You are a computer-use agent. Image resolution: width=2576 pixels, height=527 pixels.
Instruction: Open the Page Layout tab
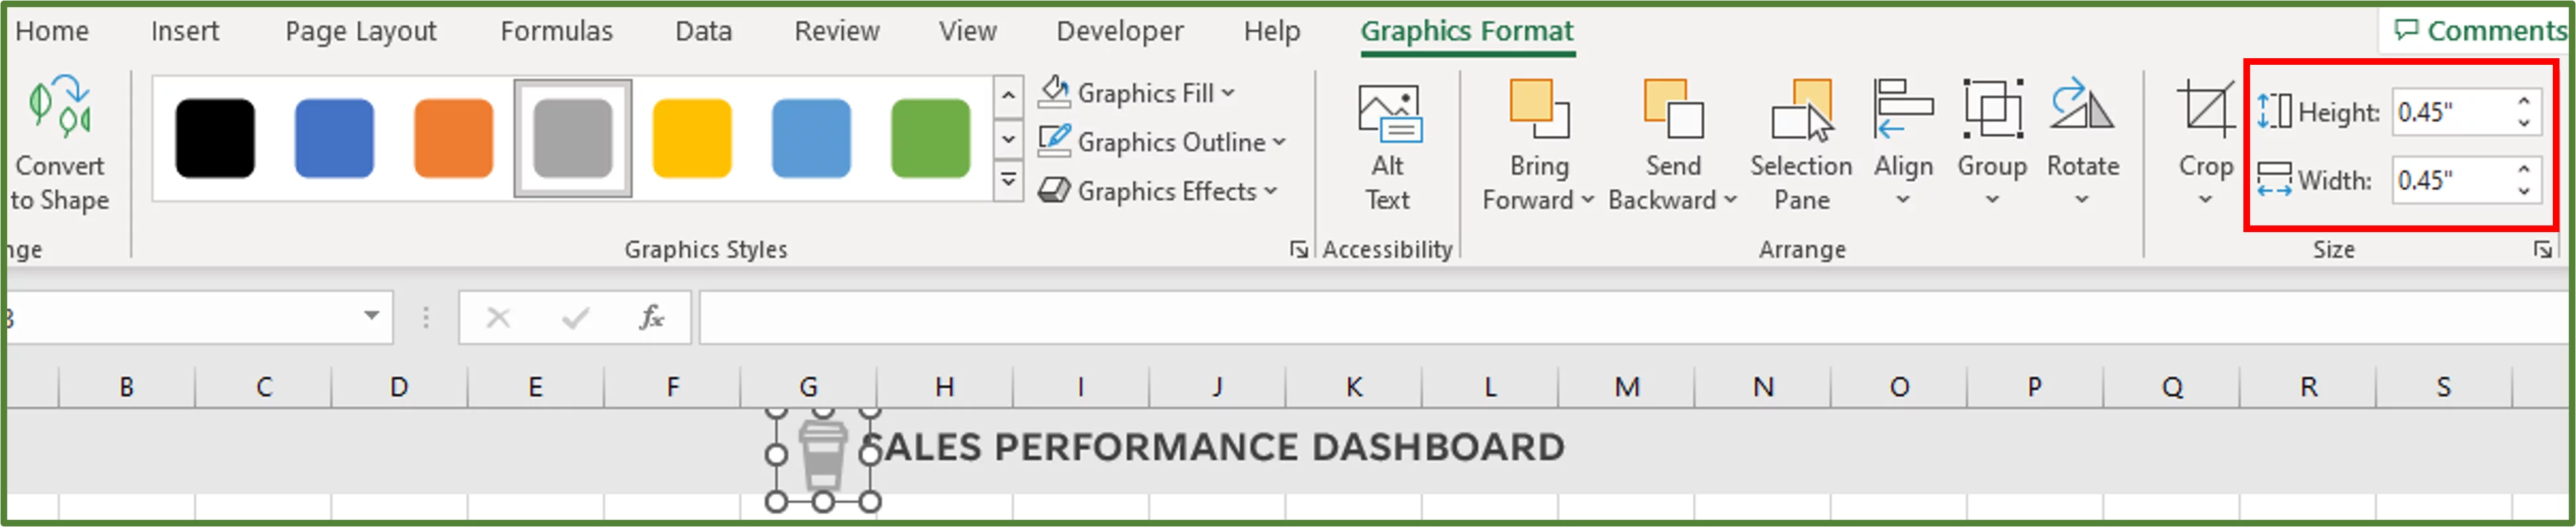point(360,31)
